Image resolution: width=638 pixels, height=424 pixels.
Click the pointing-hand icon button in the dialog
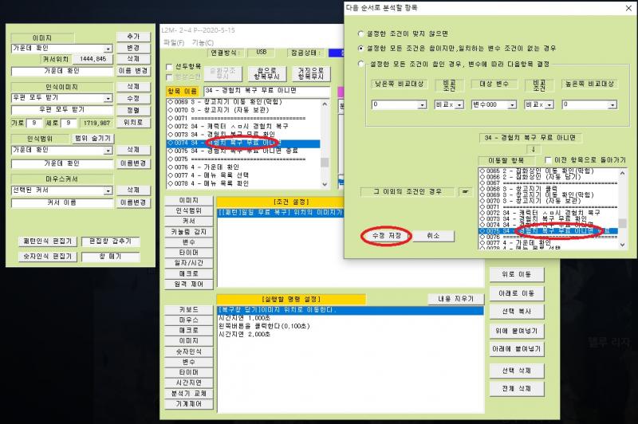click(466, 191)
